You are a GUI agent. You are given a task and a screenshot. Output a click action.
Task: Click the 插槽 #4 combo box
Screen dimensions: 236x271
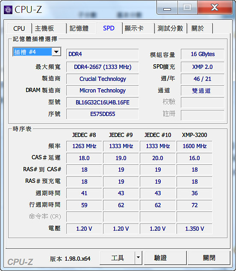click(37, 52)
